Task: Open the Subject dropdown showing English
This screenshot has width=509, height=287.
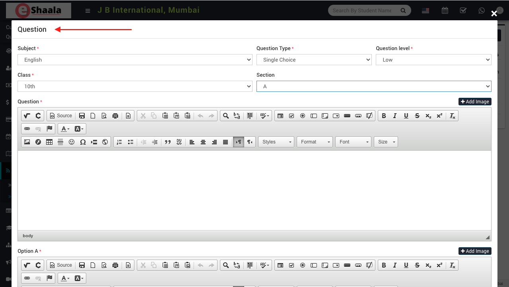Action: coord(135,60)
